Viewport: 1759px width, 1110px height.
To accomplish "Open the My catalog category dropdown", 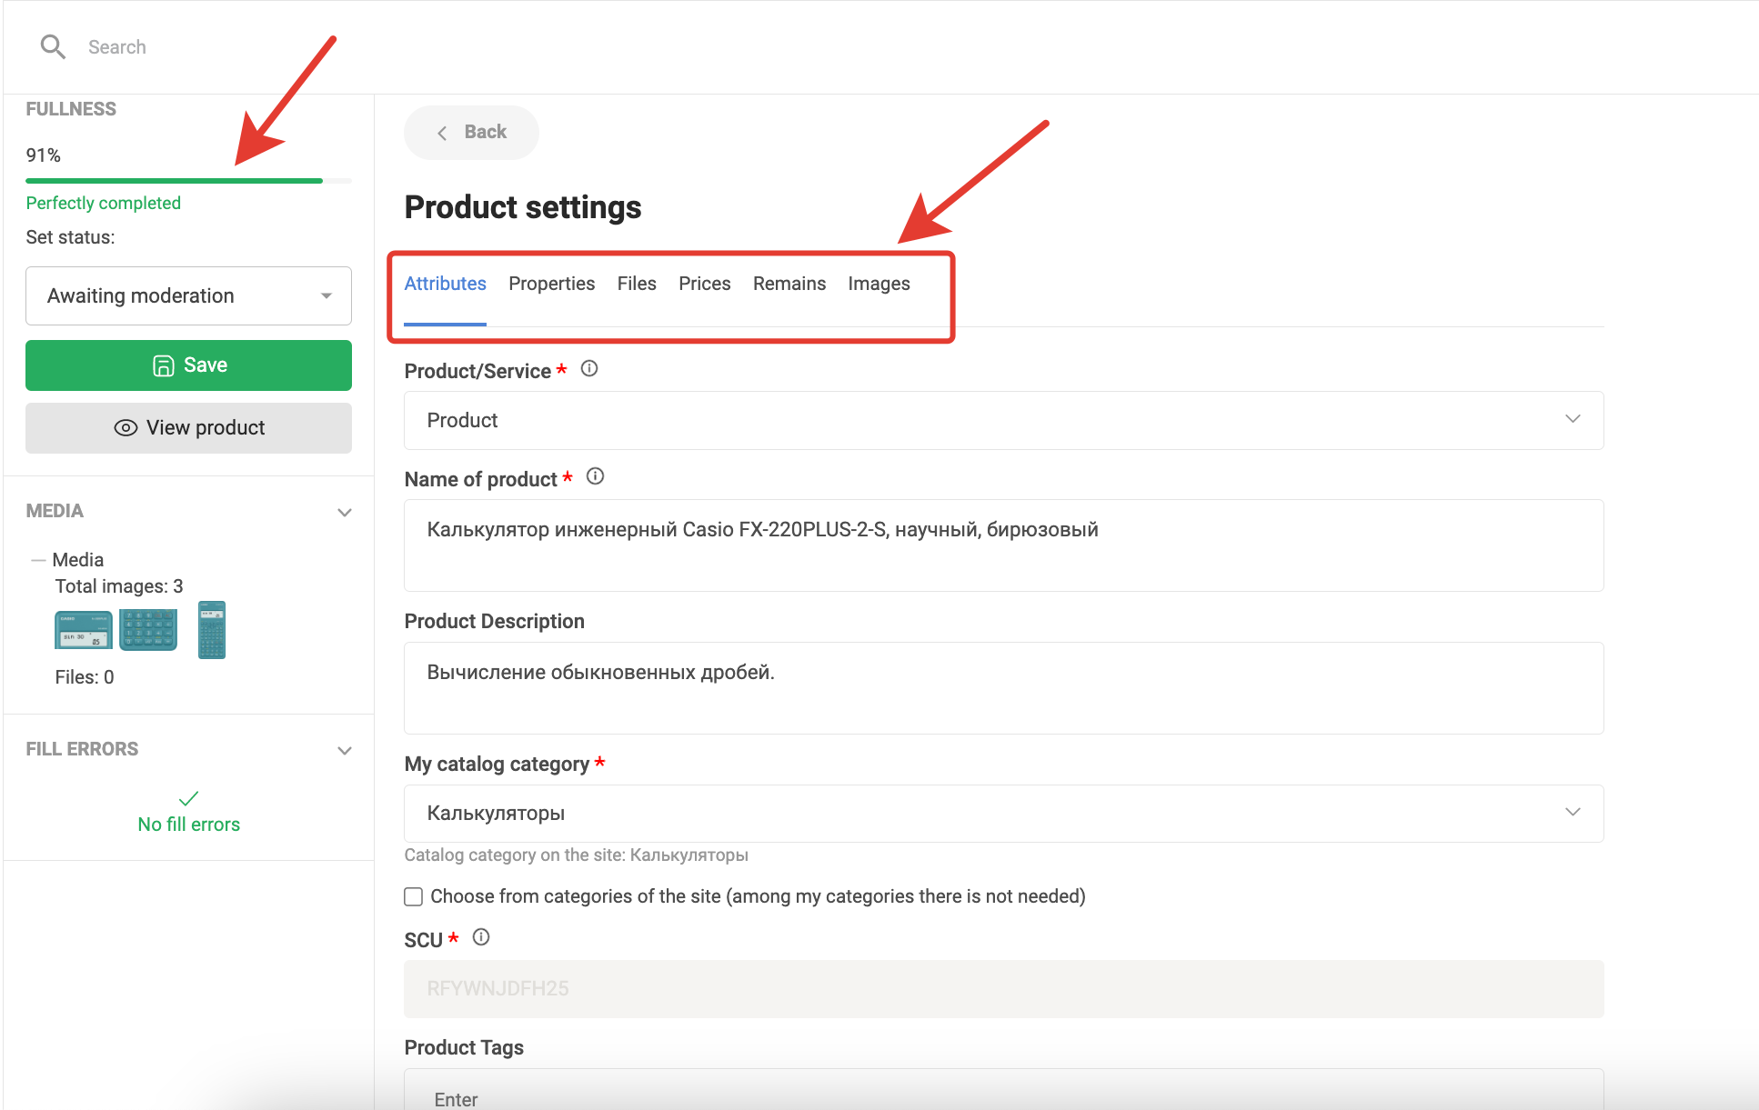I will 1003,813.
